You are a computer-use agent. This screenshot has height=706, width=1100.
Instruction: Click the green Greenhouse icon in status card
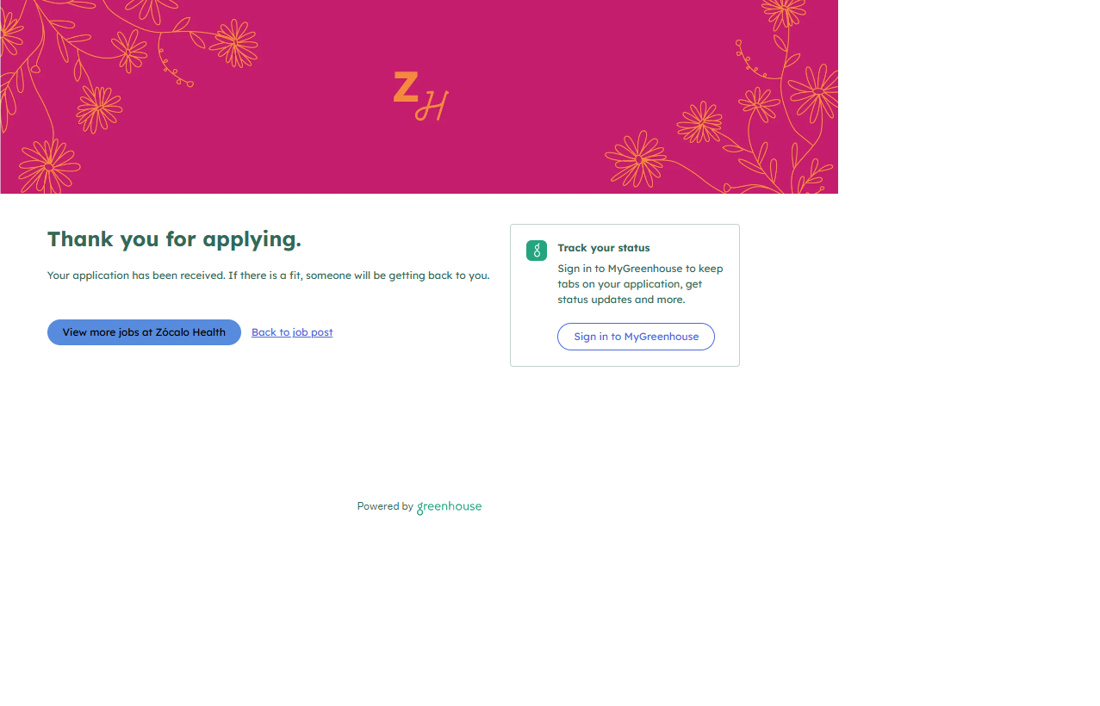coord(536,251)
